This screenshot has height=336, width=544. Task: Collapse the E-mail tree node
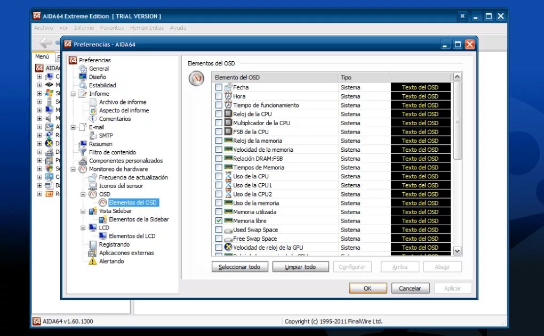pyautogui.click(x=73, y=127)
